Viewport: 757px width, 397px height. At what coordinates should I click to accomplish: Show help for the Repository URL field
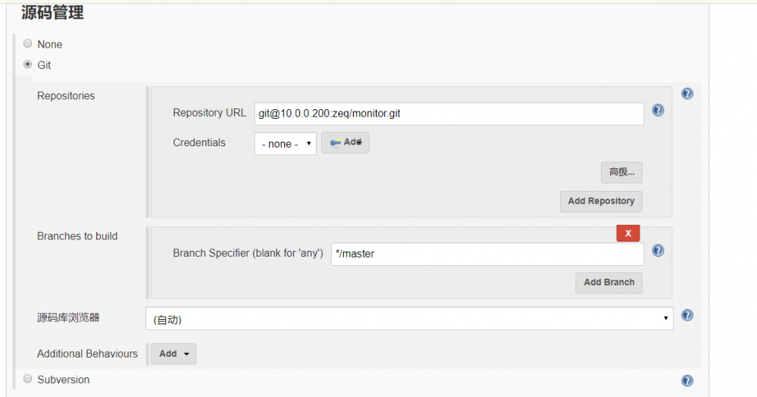click(x=658, y=111)
